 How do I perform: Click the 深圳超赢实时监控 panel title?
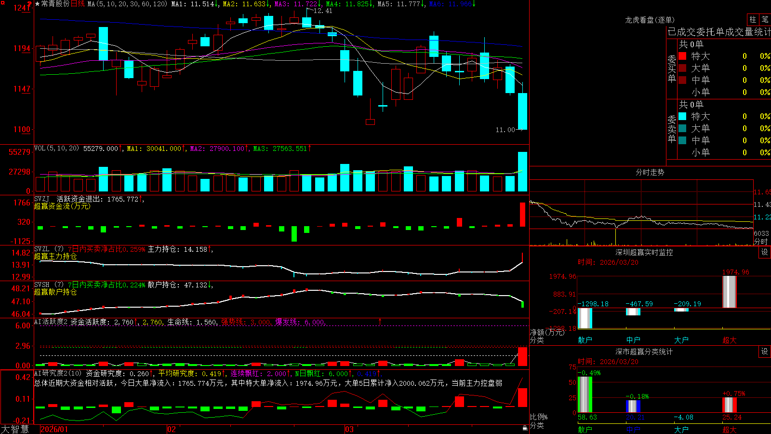[x=644, y=252]
